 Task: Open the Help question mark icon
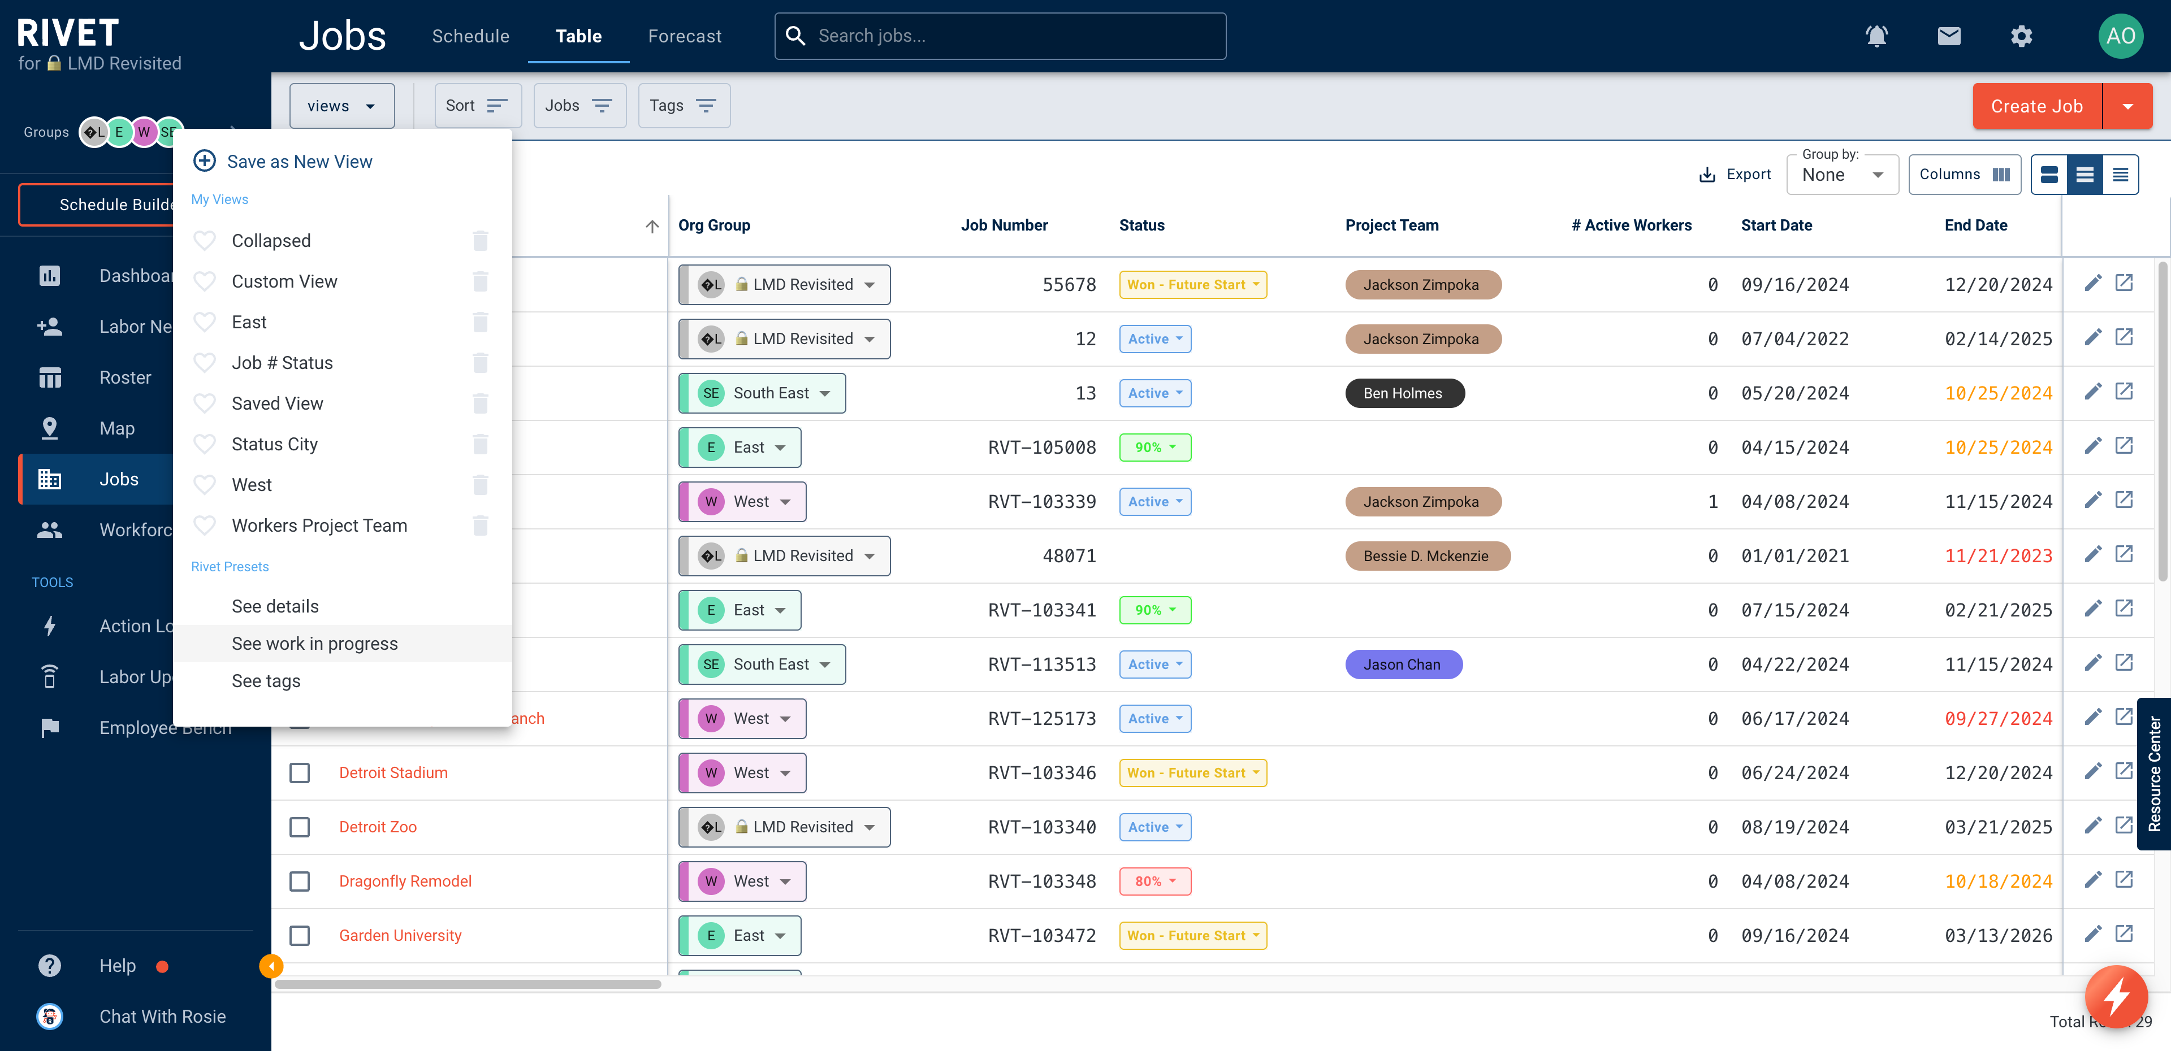pyautogui.click(x=50, y=965)
